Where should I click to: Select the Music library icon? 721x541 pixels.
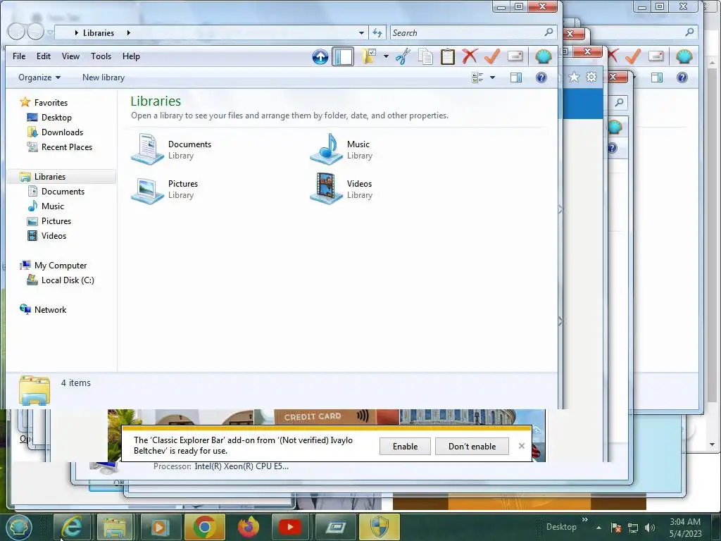tap(326, 149)
